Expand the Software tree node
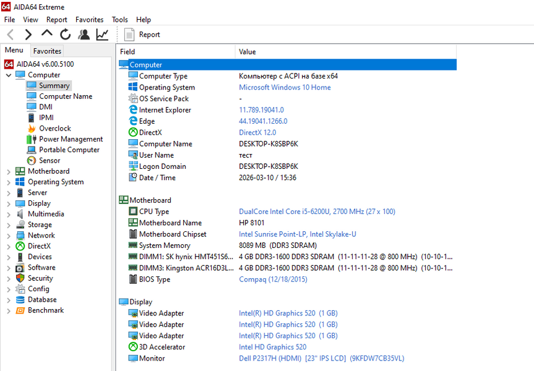 9,268
